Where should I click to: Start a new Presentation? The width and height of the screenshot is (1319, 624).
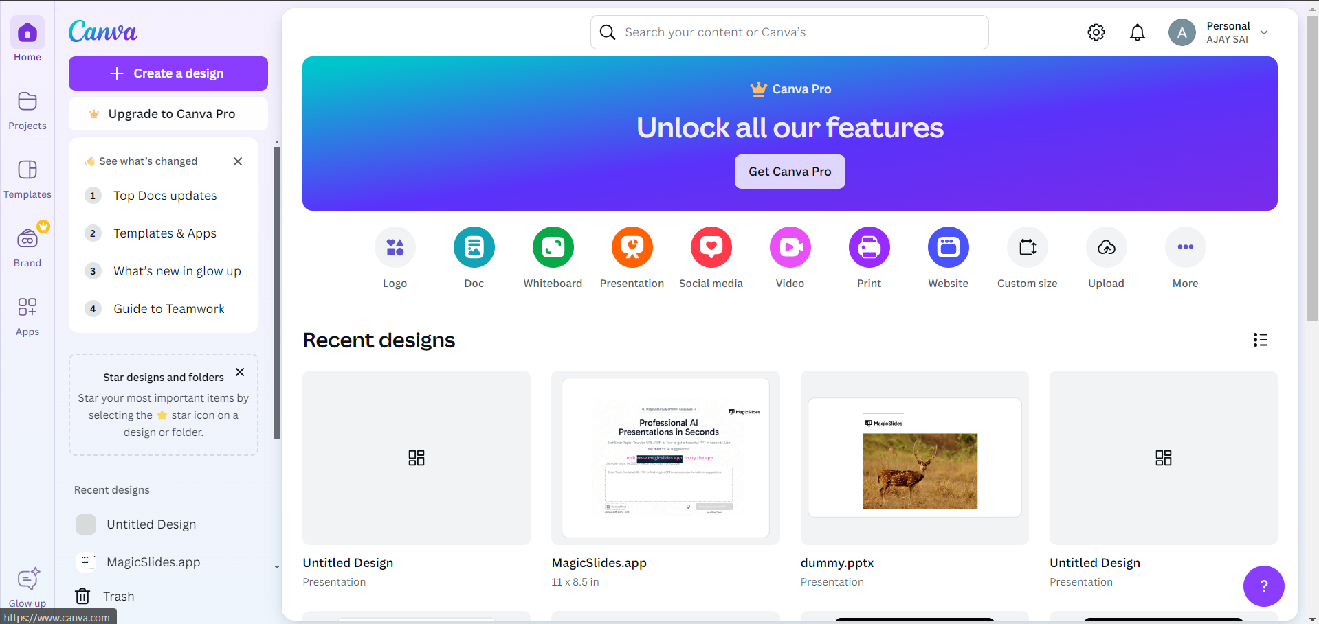click(632, 247)
